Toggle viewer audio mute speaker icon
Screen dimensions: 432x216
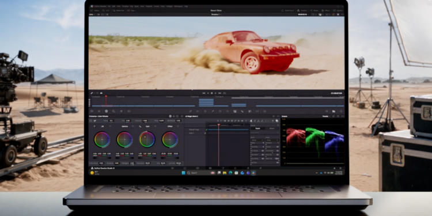point(101,93)
